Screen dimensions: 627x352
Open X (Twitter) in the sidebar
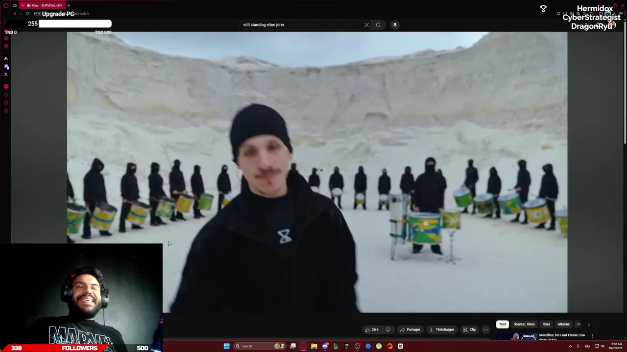6,74
